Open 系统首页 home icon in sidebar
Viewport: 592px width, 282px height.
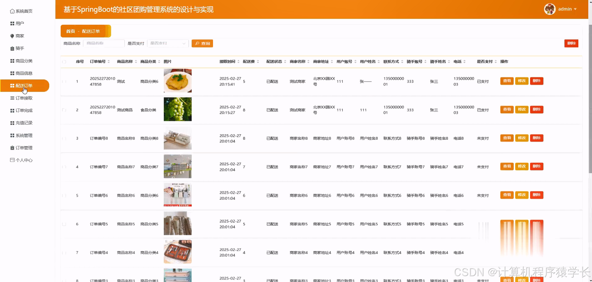point(12,11)
